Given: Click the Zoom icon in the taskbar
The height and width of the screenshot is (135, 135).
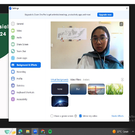Looking at the screenshot, I should tap(35, 132).
